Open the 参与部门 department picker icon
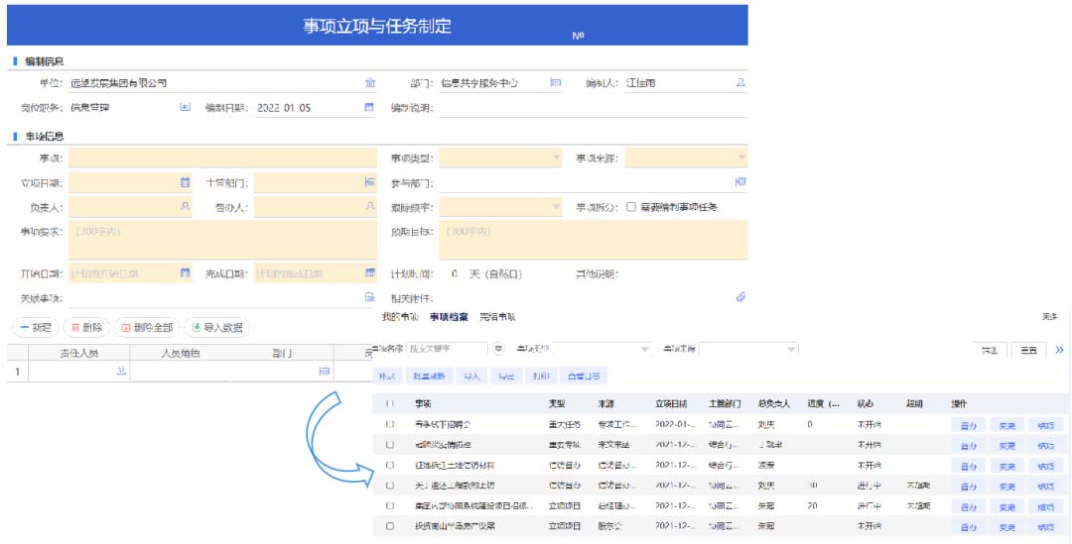Viewport: 1072px width, 544px height. click(x=740, y=182)
